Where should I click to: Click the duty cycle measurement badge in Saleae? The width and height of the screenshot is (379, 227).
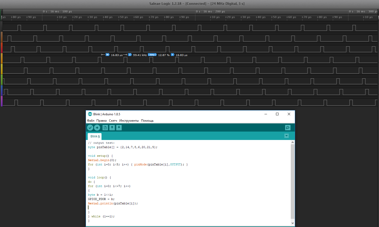click(x=152, y=55)
